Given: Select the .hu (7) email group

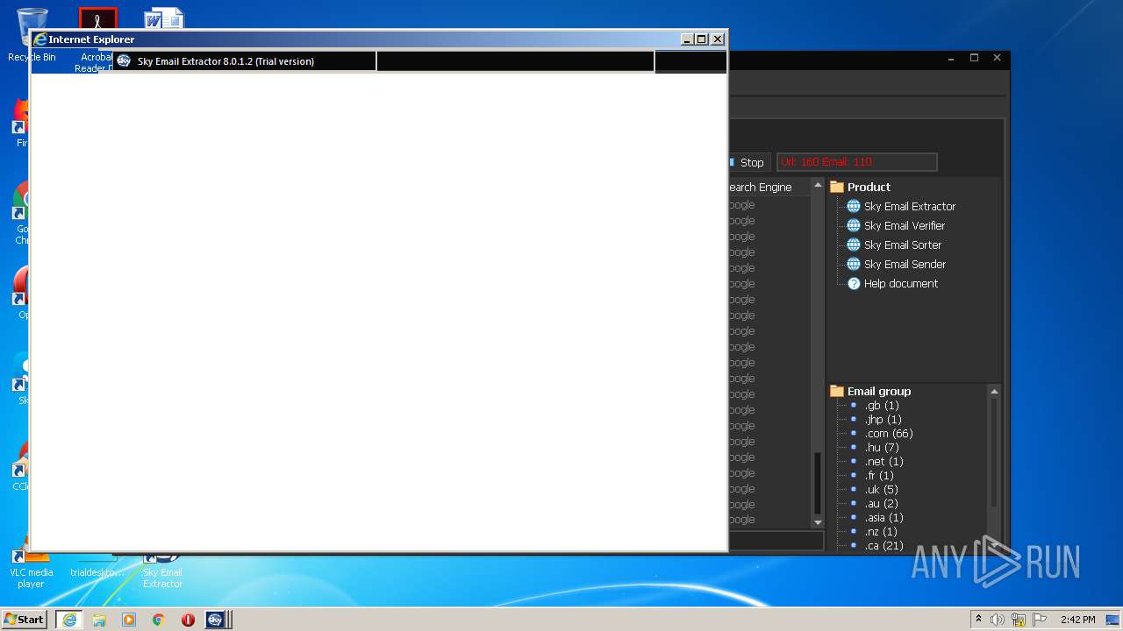Looking at the screenshot, I should [881, 447].
